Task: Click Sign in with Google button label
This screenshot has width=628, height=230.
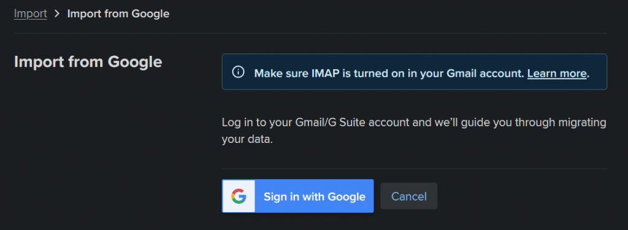Action: (315, 197)
